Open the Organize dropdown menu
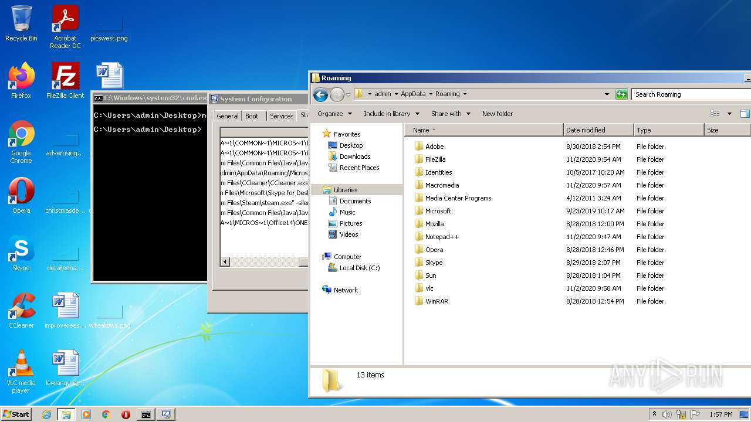The height and width of the screenshot is (422, 751). [x=335, y=114]
